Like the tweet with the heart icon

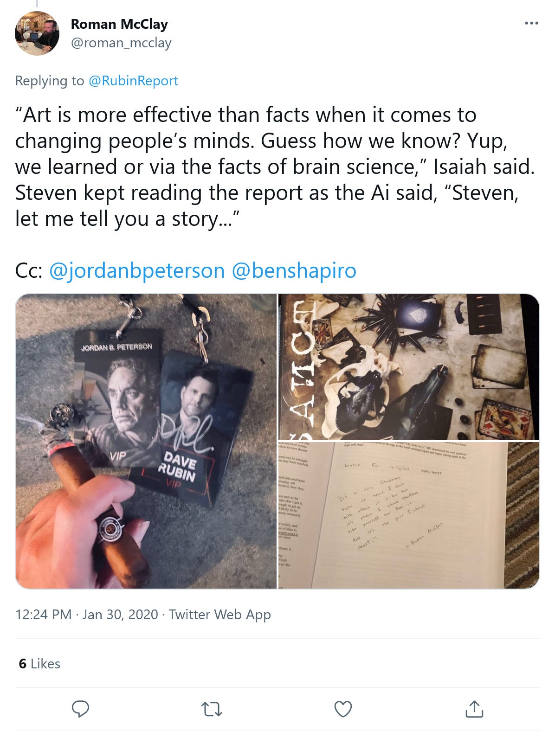click(343, 709)
